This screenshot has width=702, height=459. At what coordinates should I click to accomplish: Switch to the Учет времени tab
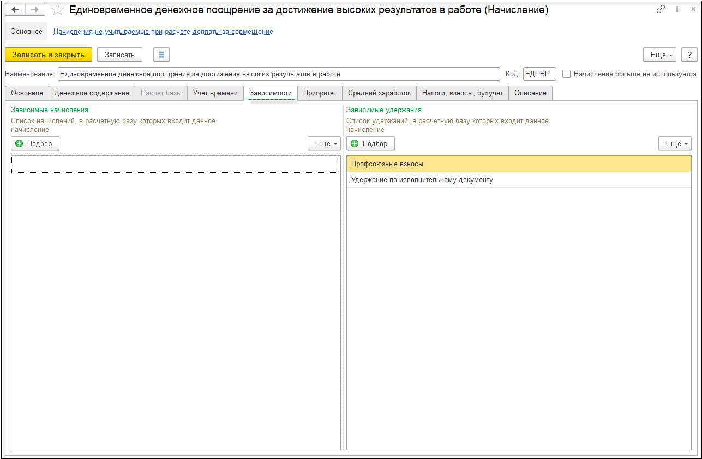pyautogui.click(x=215, y=93)
